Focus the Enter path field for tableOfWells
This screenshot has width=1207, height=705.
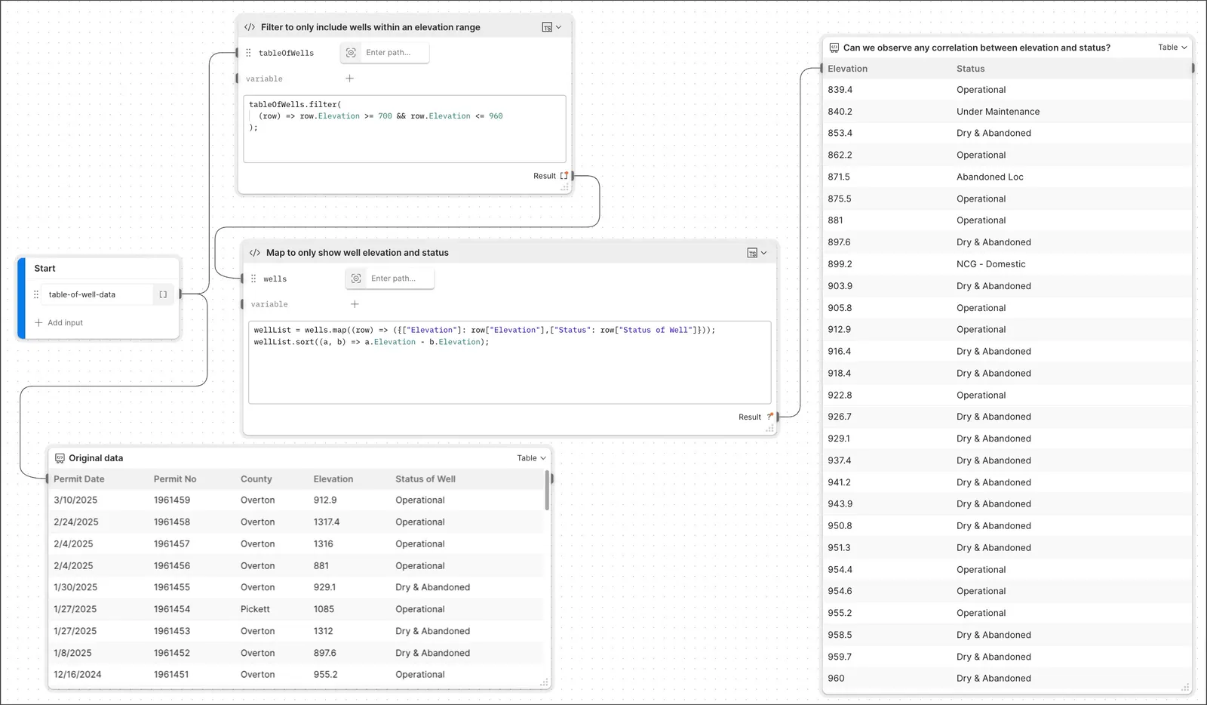395,53
